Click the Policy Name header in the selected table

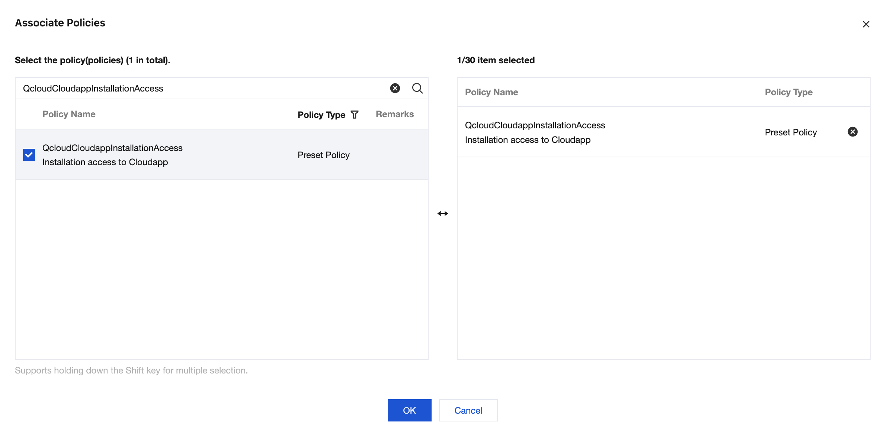click(x=491, y=92)
